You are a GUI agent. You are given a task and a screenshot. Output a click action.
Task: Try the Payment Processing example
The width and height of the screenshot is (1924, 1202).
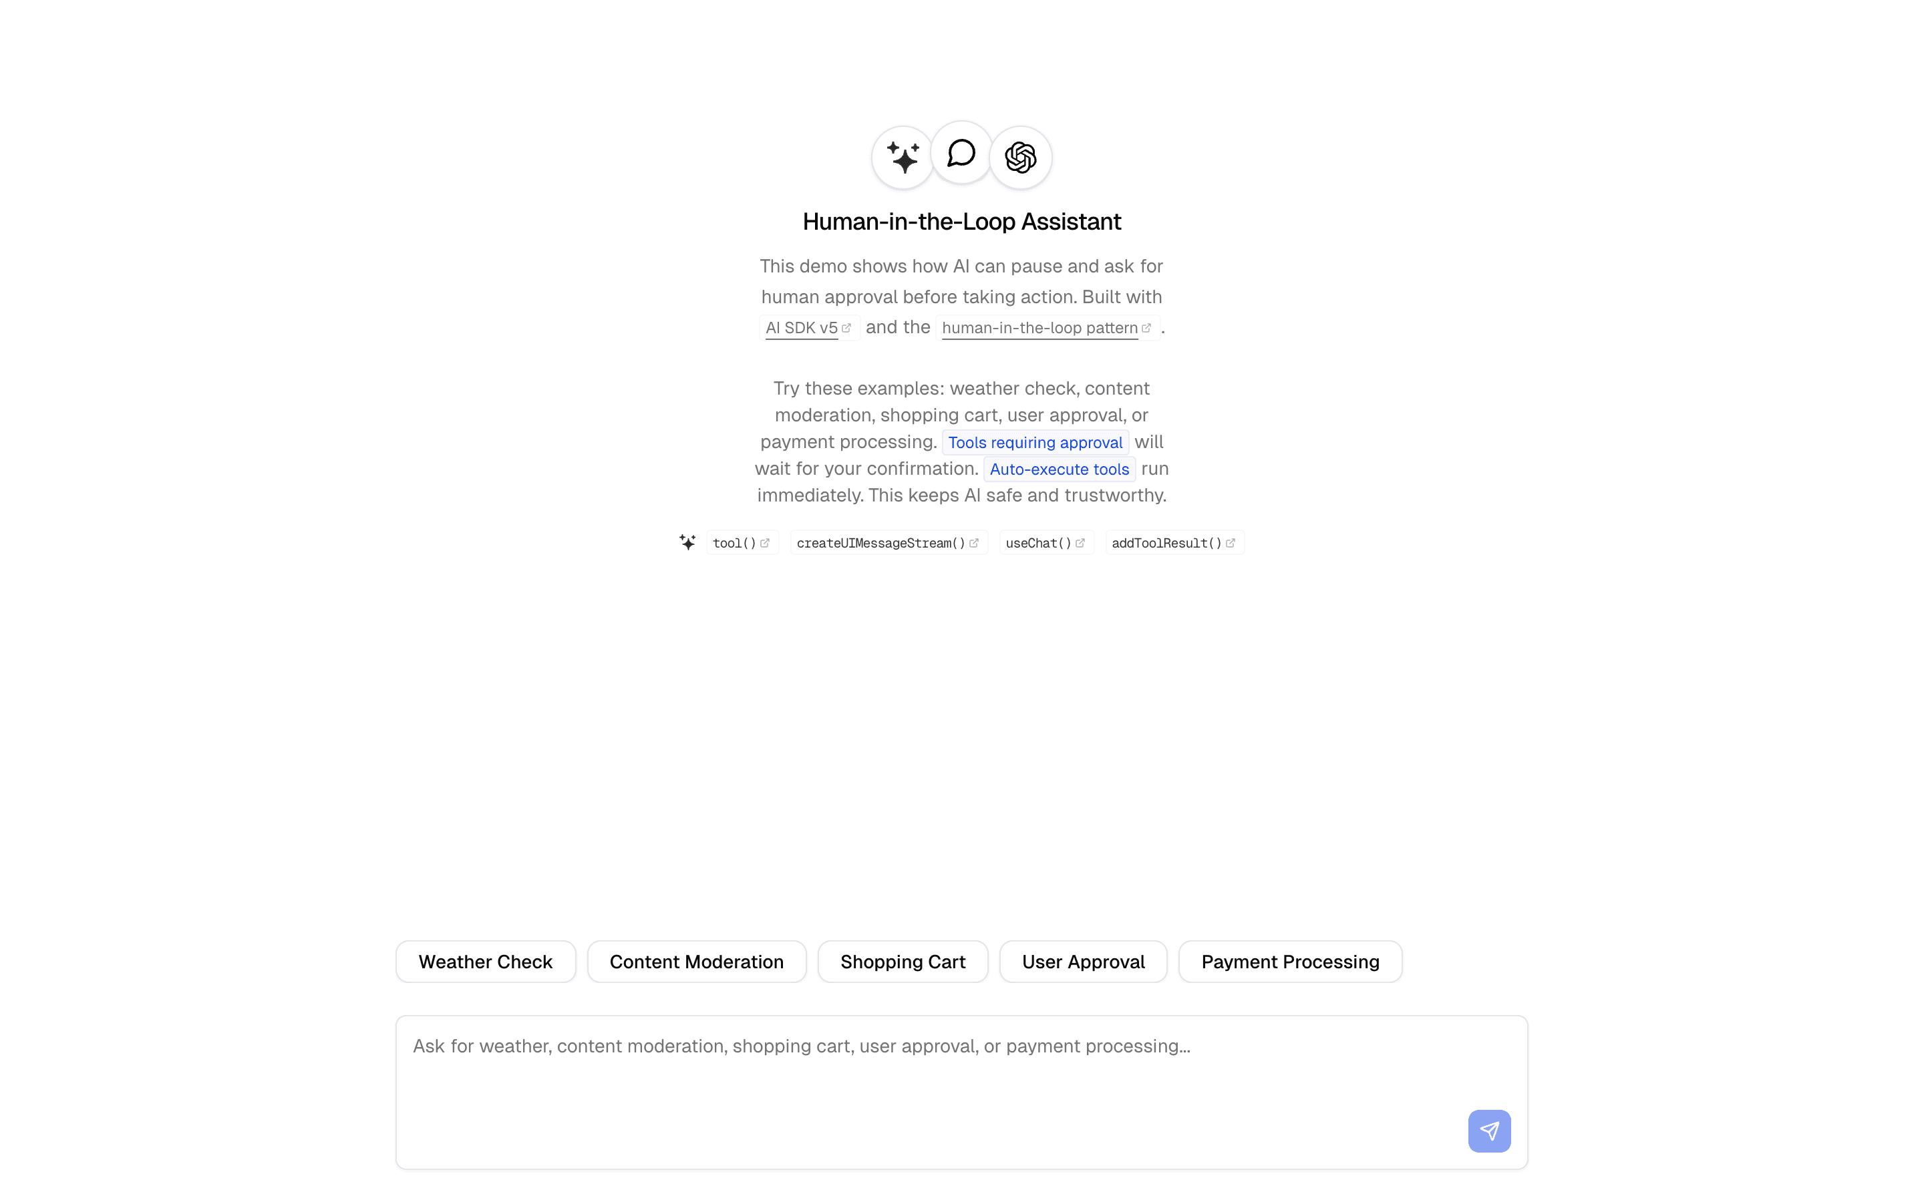point(1289,962)
